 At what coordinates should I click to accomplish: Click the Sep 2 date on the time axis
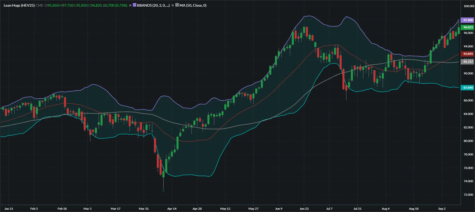442,209
